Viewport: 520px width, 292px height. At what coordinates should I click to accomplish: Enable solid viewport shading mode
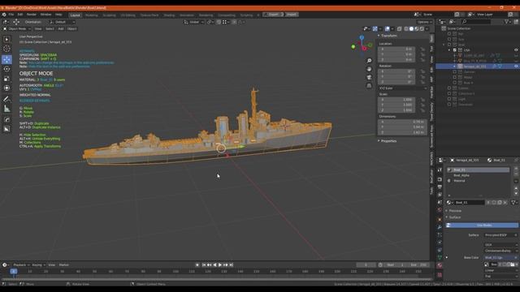pyautogui.click(x=411, y=29)
